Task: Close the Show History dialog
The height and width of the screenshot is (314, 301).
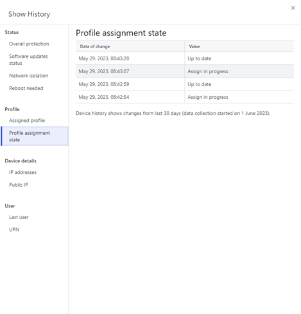Action: [x=293, y=8]
